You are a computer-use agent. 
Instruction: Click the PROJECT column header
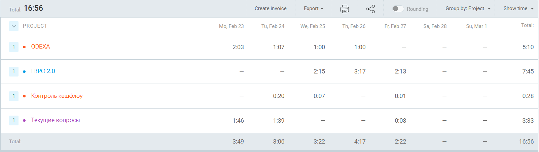35,26
